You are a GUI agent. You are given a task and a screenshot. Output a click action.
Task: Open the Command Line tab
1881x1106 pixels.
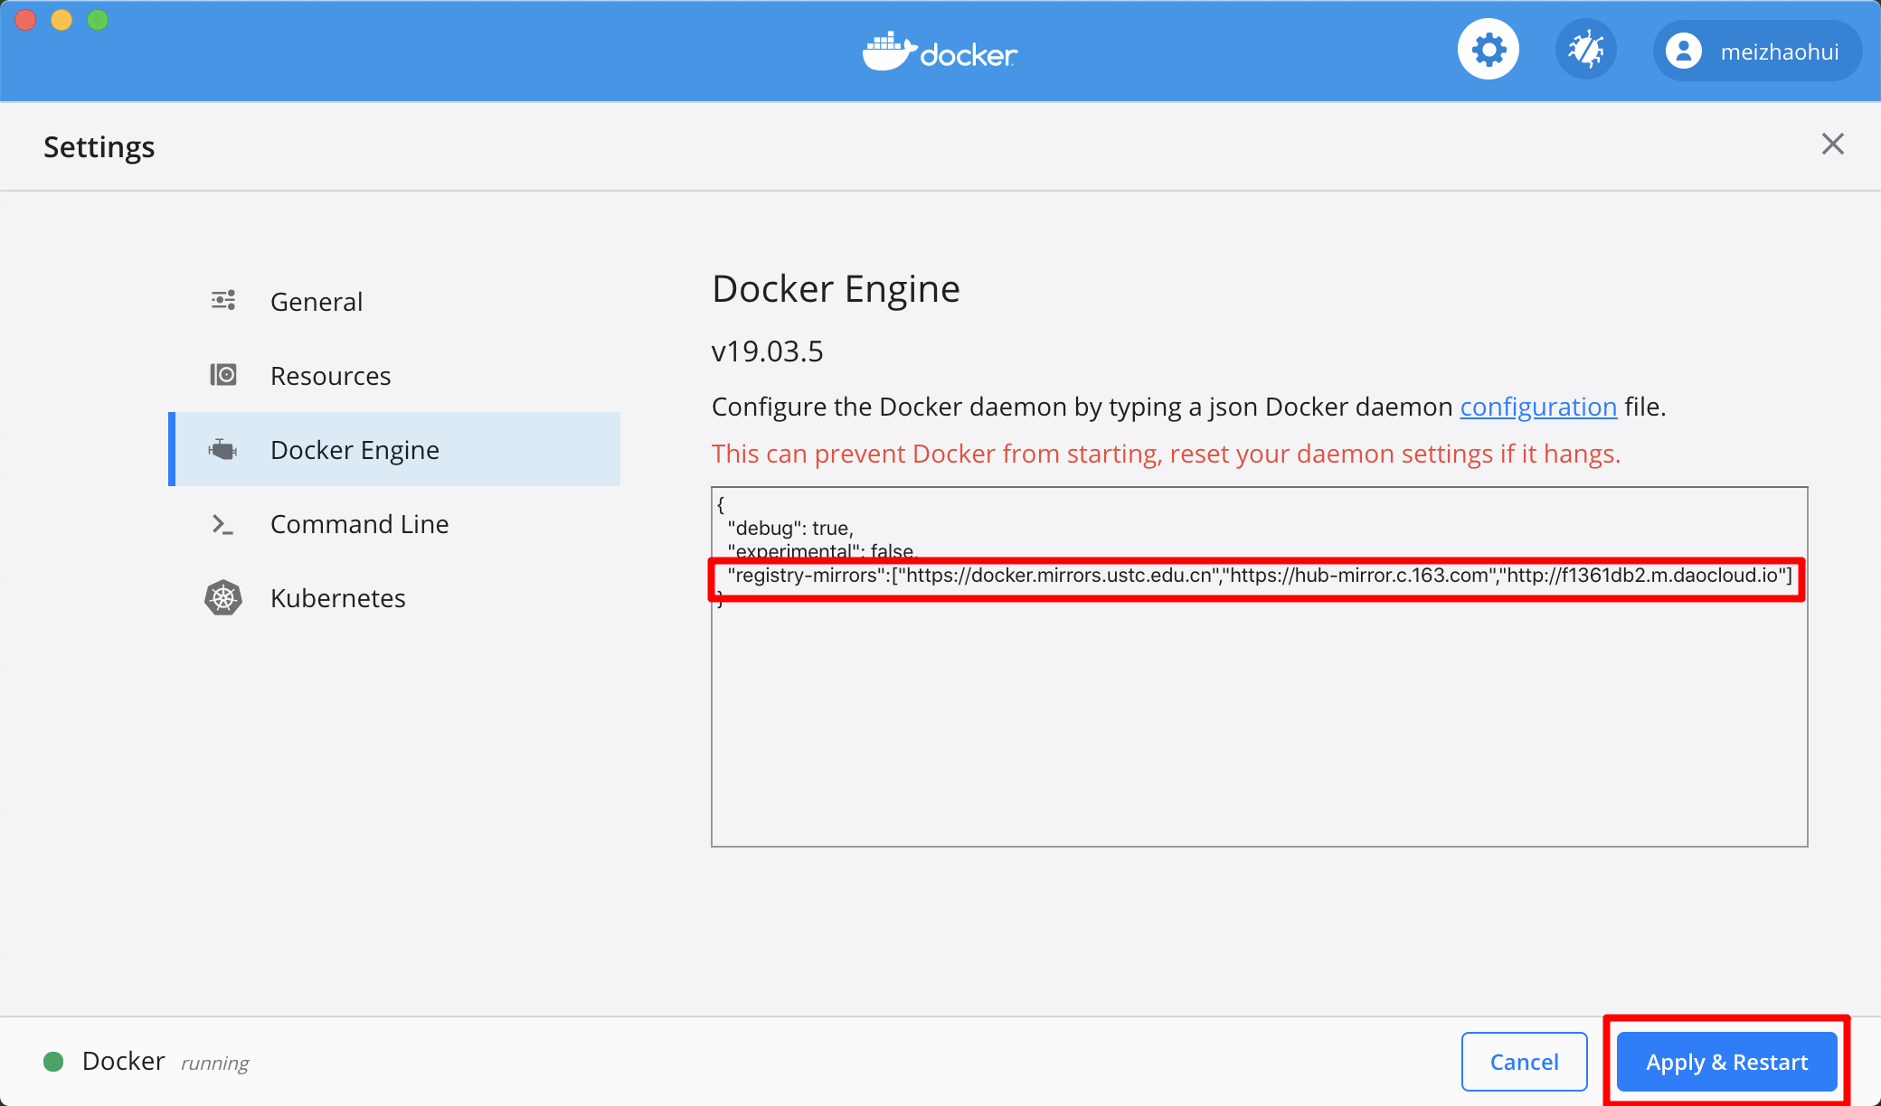click(394, 523)
